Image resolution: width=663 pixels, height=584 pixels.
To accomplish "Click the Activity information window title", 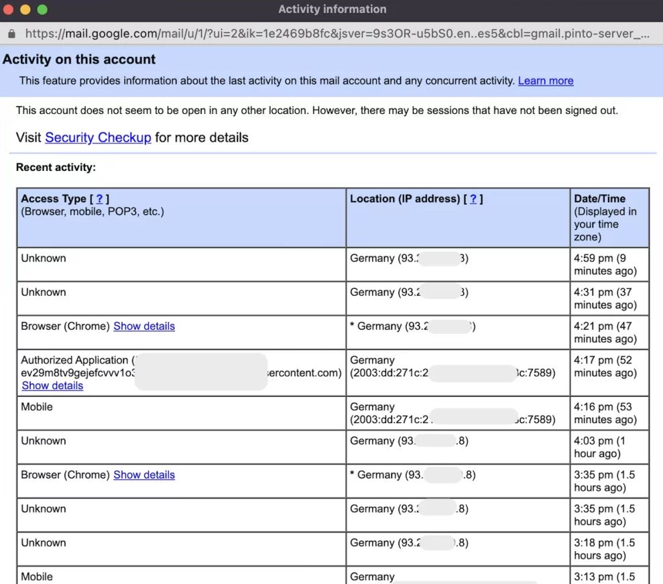I will coord(332,9).
